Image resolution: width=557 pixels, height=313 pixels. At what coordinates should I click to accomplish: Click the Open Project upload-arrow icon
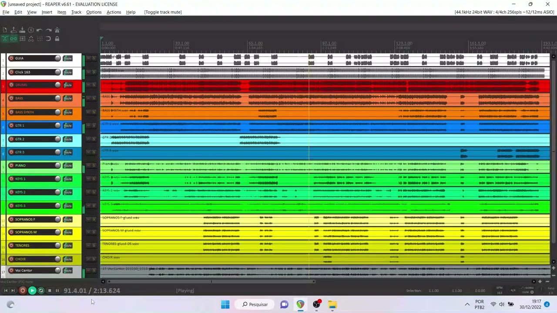click(13, 30)
